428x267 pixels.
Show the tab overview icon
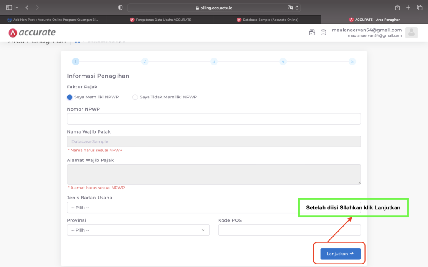[420, 8]
